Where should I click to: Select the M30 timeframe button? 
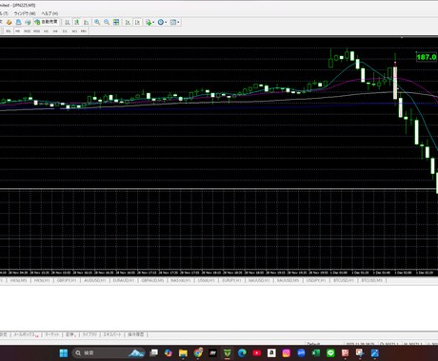(x=36, y=31)
